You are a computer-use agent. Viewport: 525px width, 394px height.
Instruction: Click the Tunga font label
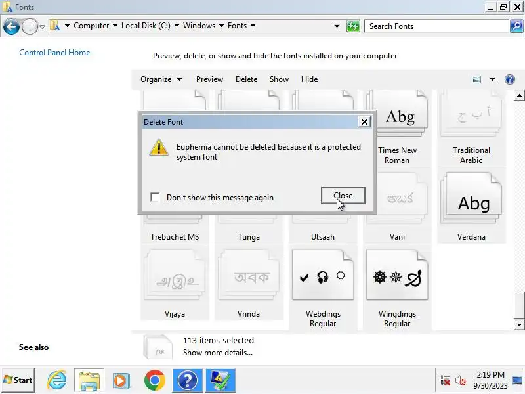[249, 237]
